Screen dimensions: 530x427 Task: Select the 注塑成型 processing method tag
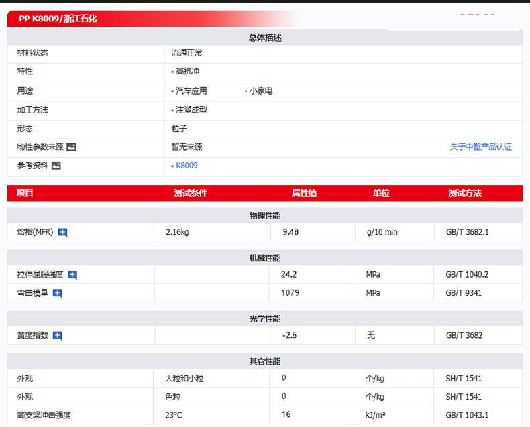(191, 109)
